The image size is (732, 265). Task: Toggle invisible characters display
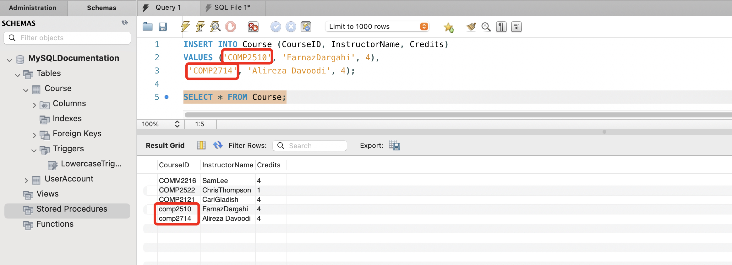click(x=501, y=27)
